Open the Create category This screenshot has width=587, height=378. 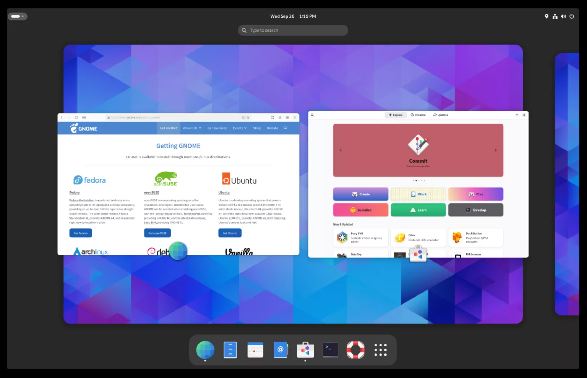(361, 194)
